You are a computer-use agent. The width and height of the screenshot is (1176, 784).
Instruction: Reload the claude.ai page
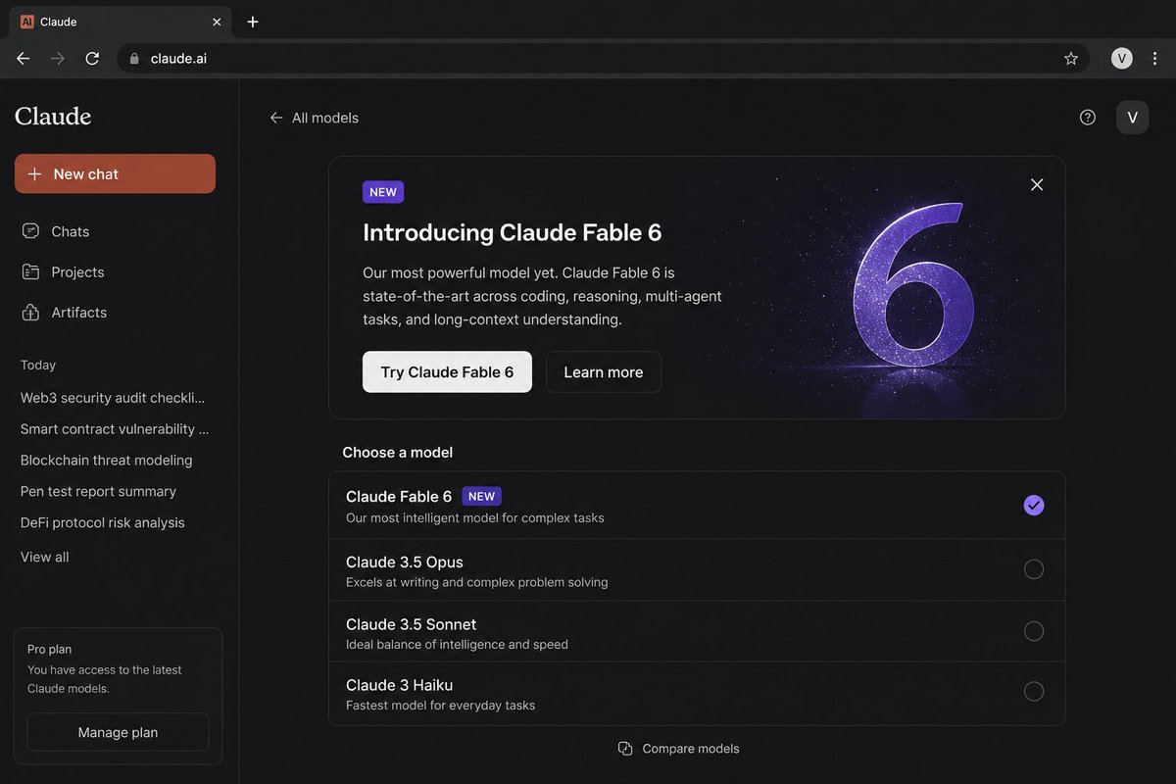click(x=92, y=59)
